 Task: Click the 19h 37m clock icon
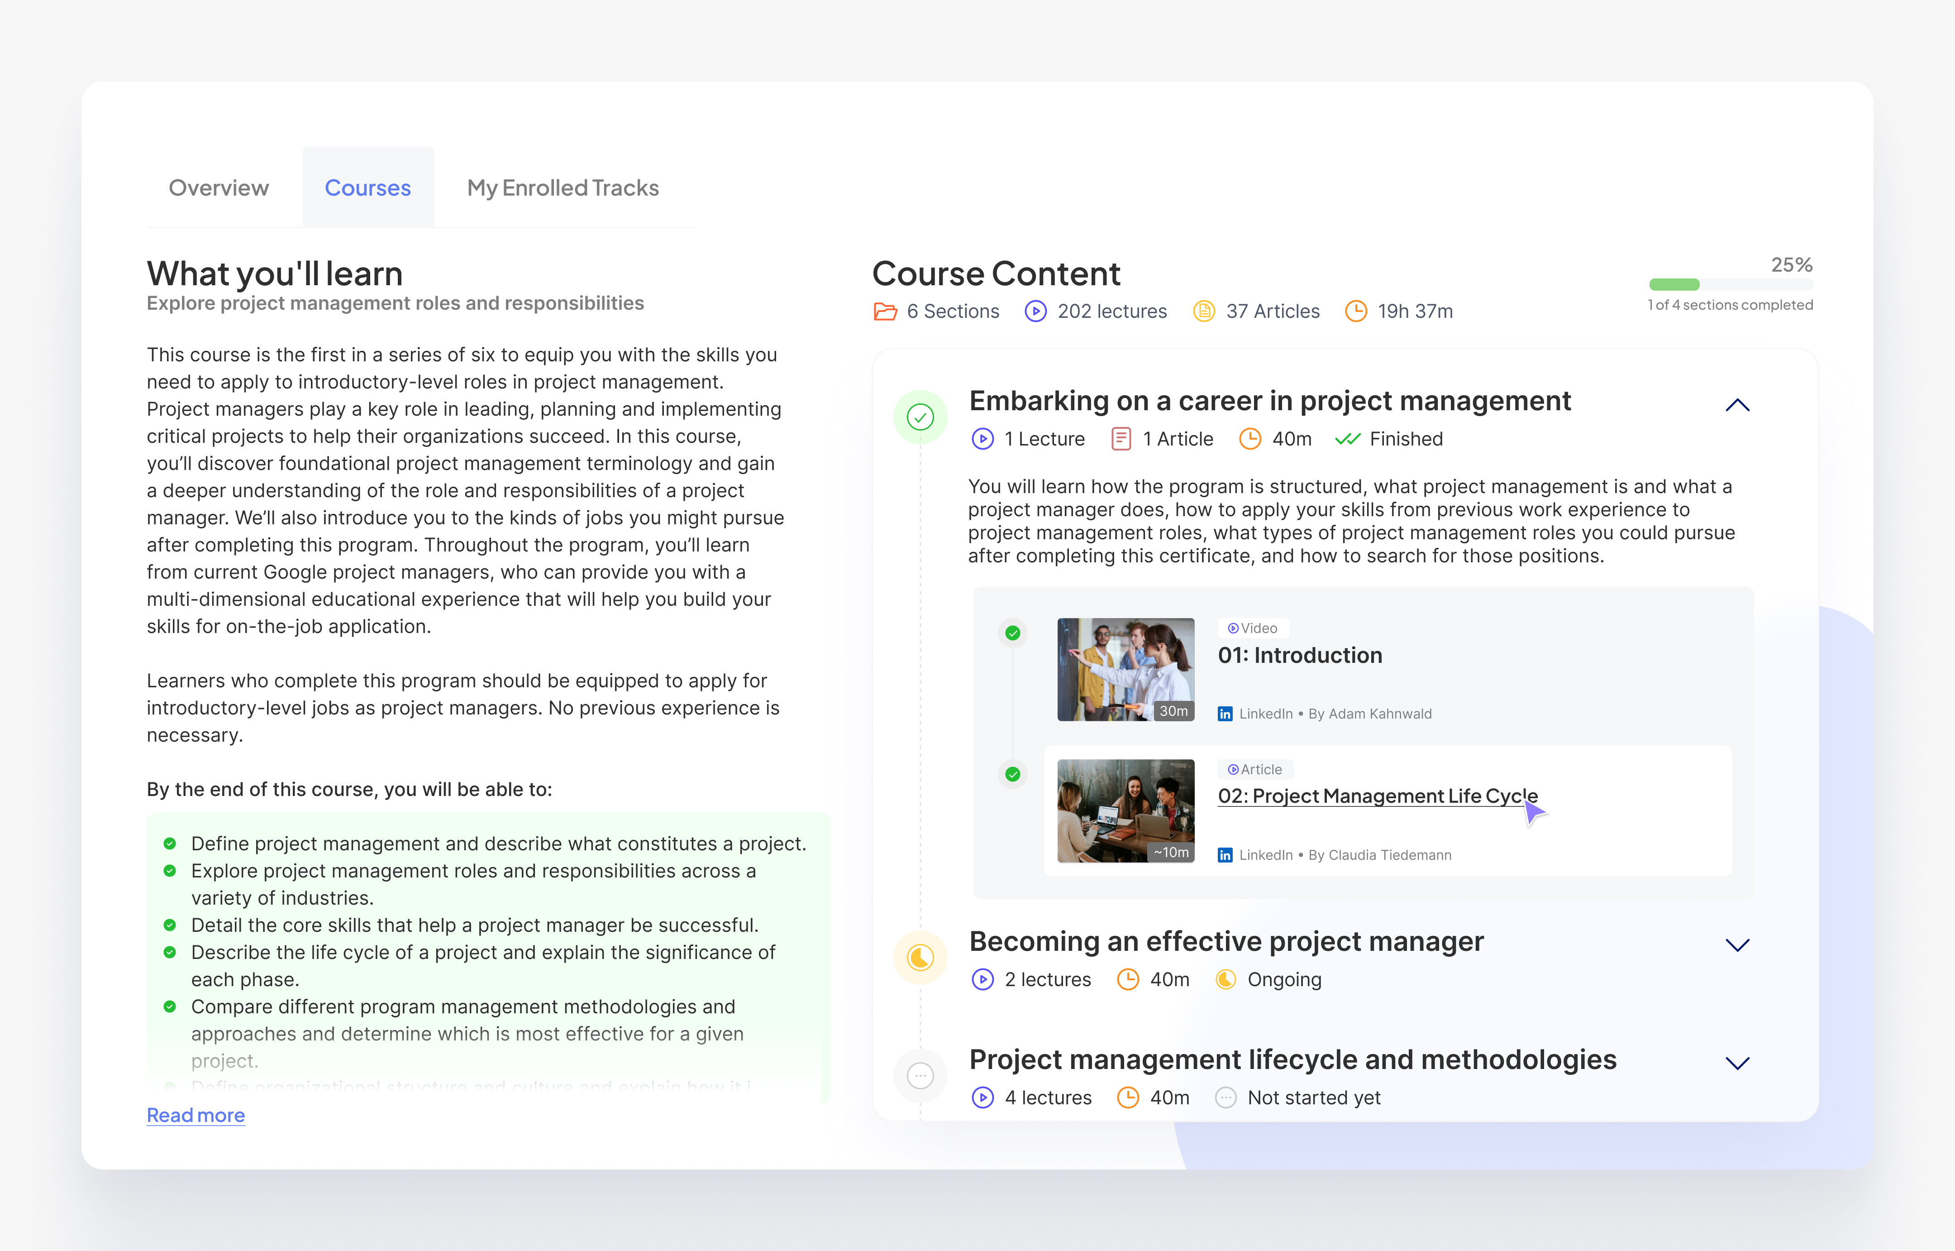coord(1356,311)
